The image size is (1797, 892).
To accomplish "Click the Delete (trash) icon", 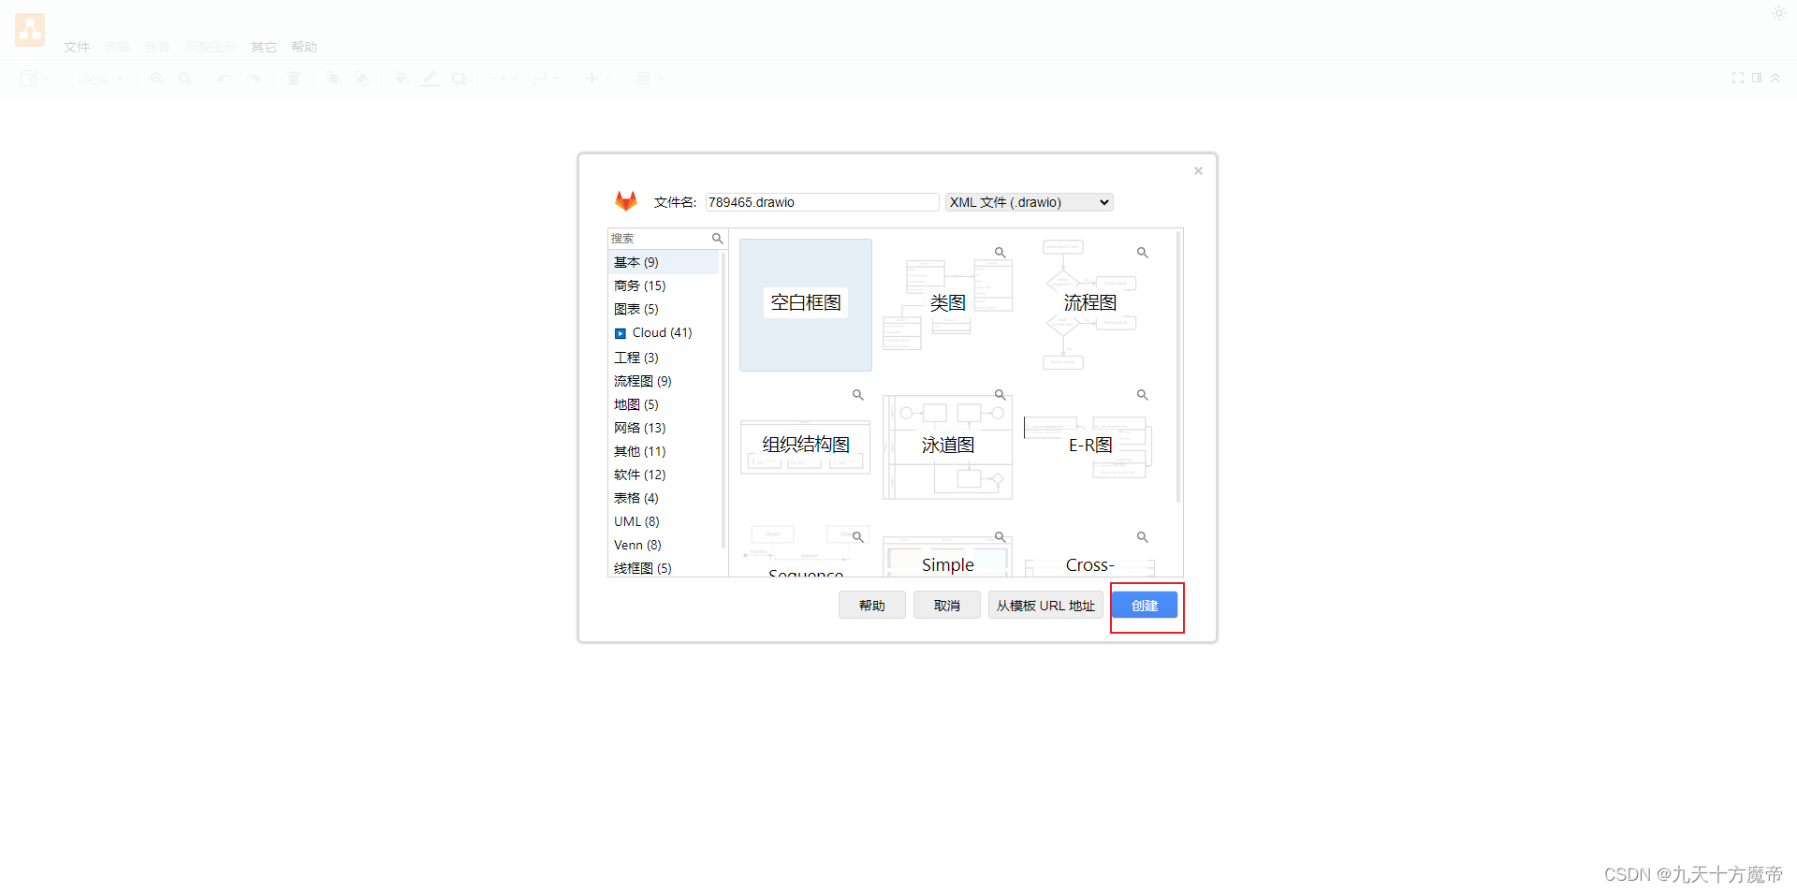I will tap(293, 79).
